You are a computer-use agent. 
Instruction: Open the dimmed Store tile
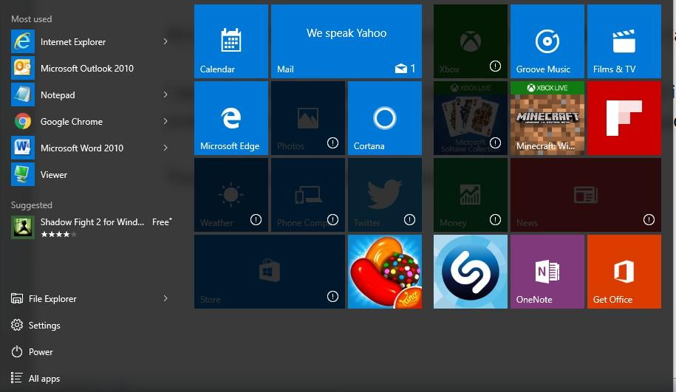click(x=270, y=272)
